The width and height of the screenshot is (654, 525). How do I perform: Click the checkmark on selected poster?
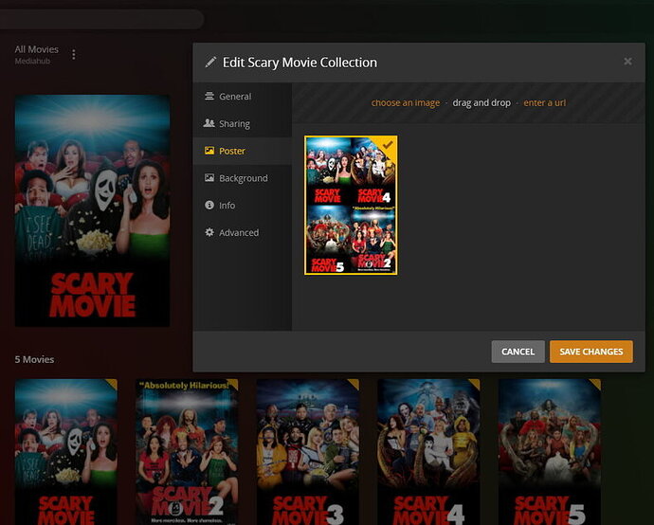(x=388, y=145)
